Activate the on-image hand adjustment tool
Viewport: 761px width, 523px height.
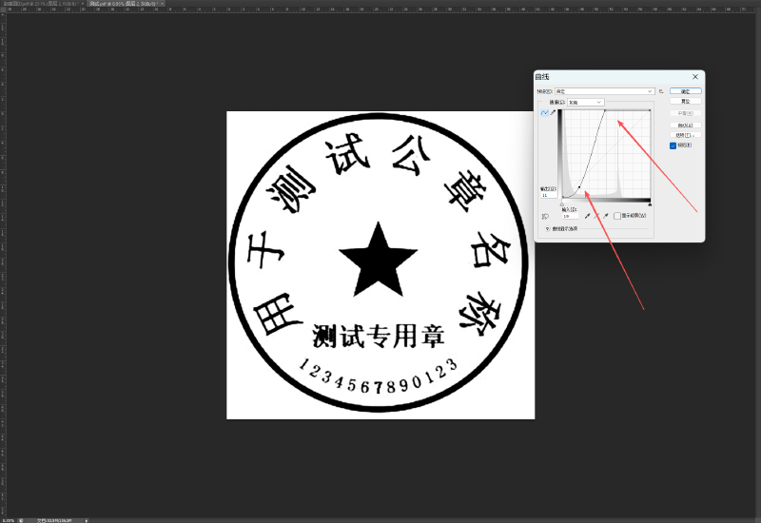coord(545,217)
